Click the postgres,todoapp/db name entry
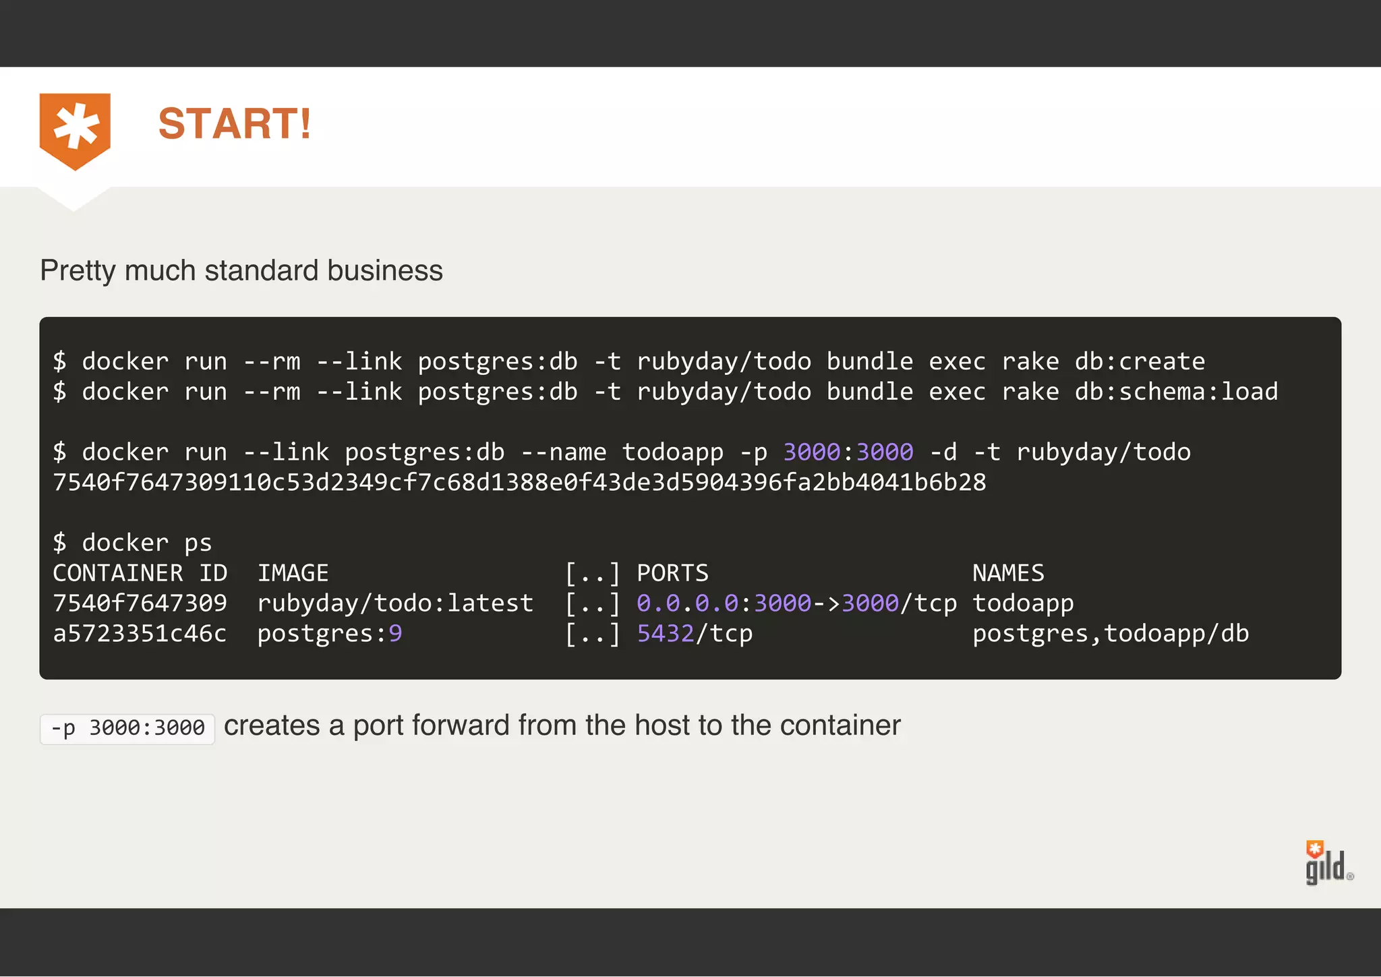 pos(1111,634)
